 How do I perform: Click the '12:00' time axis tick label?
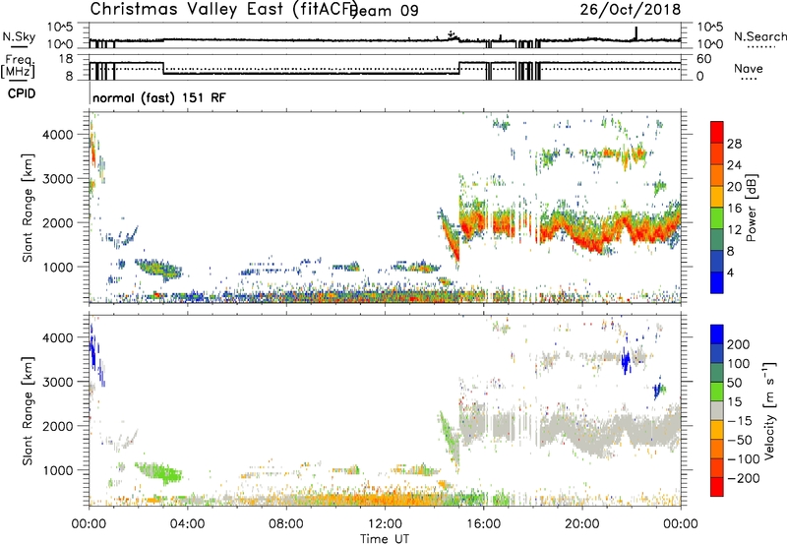coord(385,524)
